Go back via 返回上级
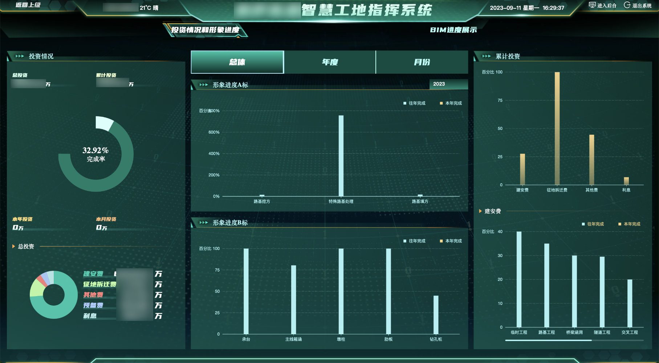Image resolution: width=659 pixels, height=363 pixels. [x=28, y=5]
